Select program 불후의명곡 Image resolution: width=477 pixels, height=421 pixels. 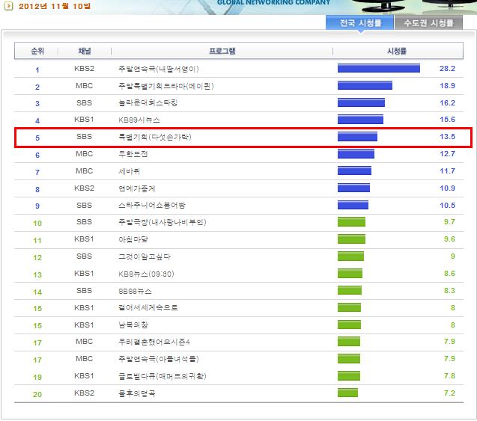[136, 393]
